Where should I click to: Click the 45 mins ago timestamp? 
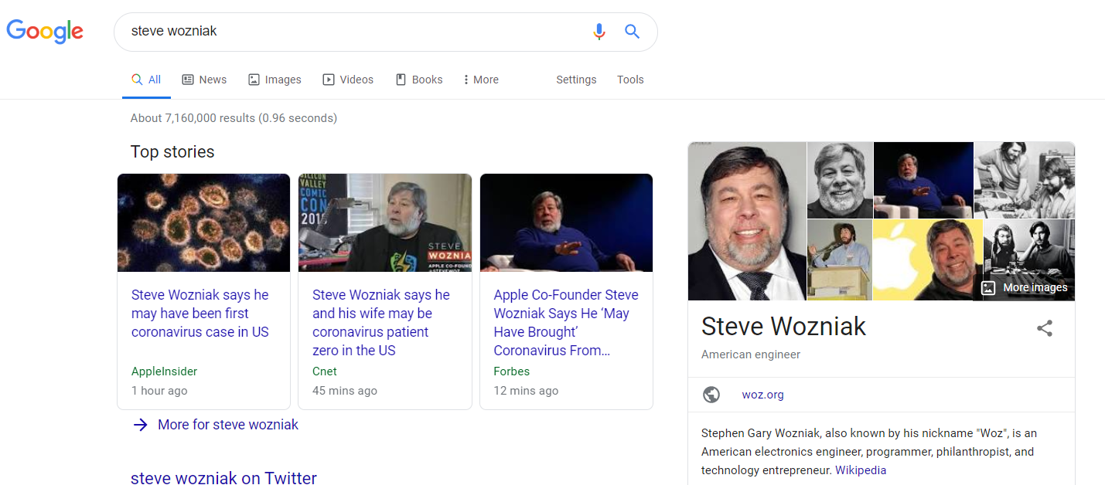(345, 391)
